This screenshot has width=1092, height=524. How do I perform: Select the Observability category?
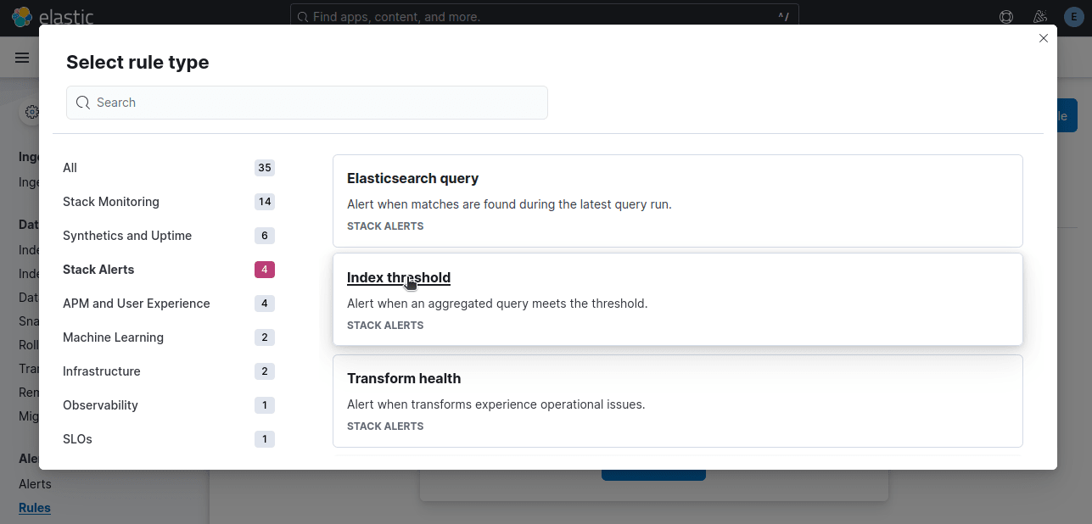[x=169, y=405]
